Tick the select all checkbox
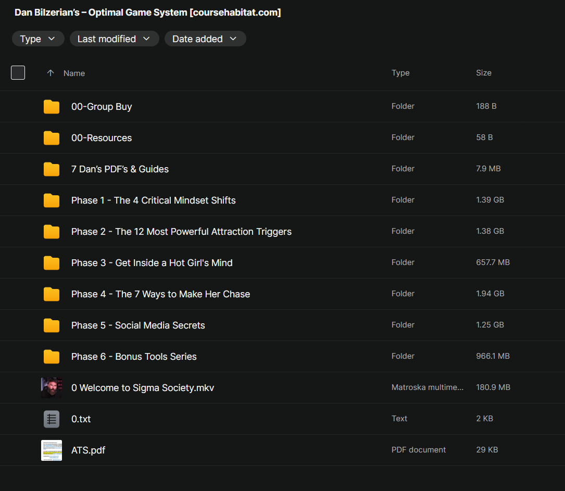This screenshot has width=565, height=491. (x=18, y=73)
